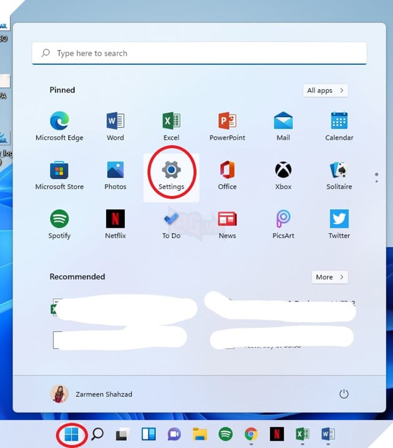Launch PowerPoint from pinned apps
393x448 pixels.
pos(227,125)
